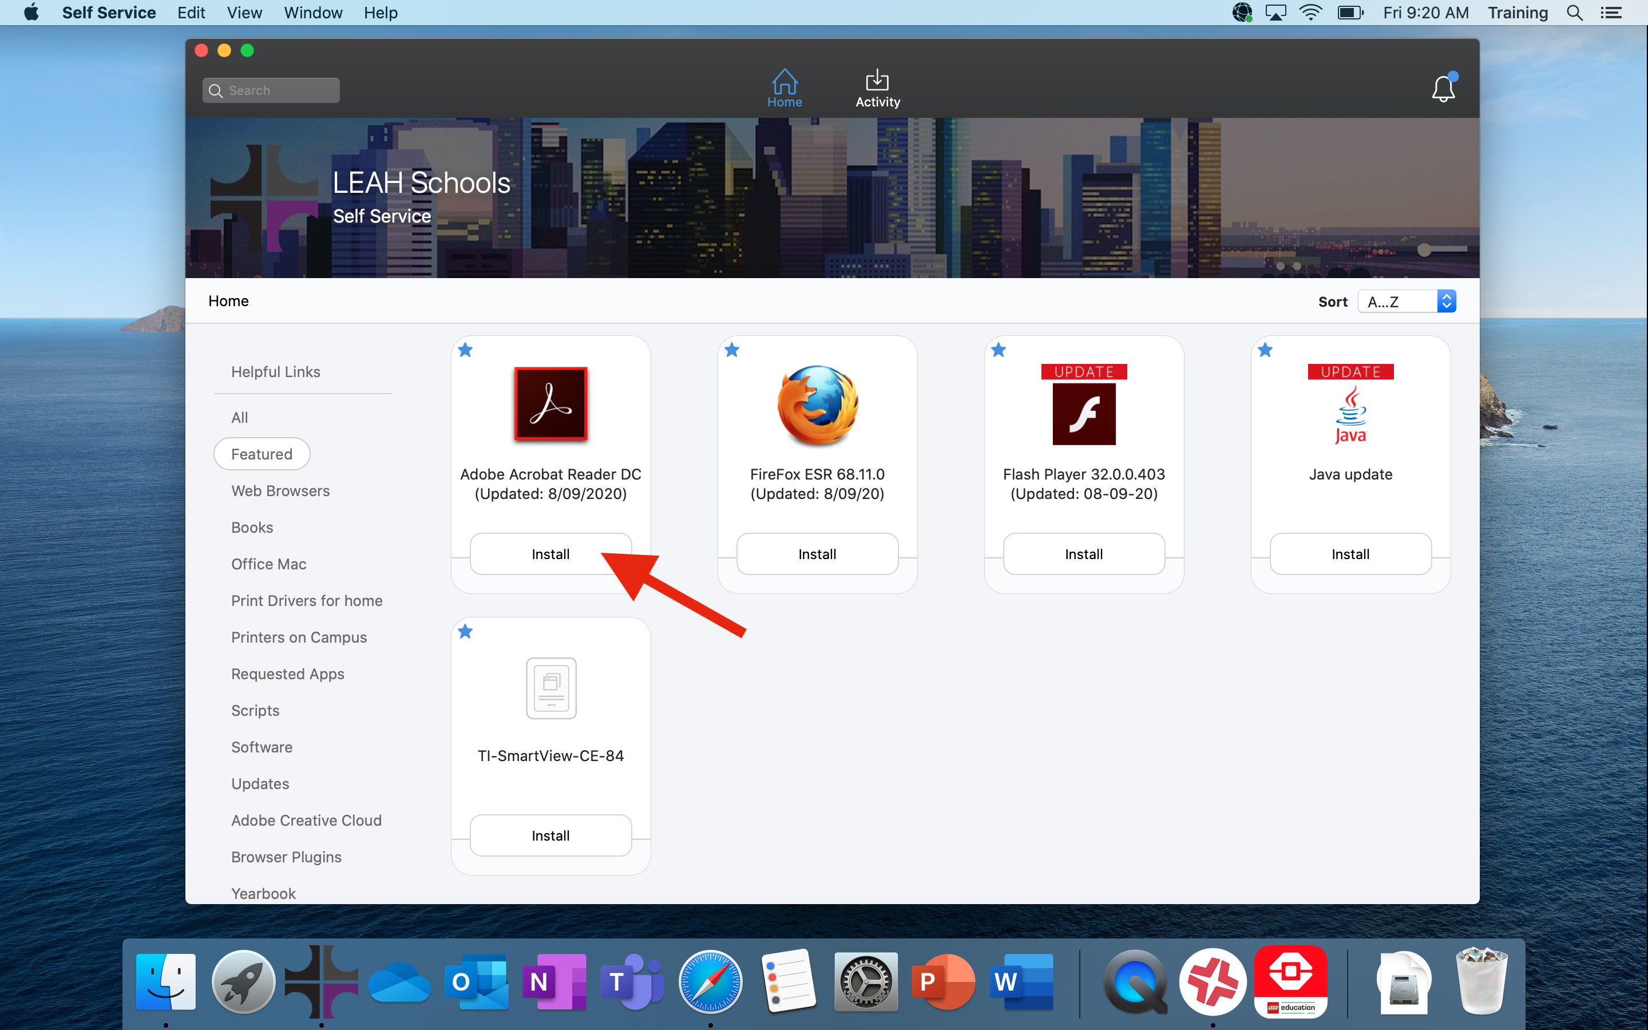This screenshot has width=1648, height=1030.
Task: Click the Firefox ESR app icon
Action: tap(817, 405)
